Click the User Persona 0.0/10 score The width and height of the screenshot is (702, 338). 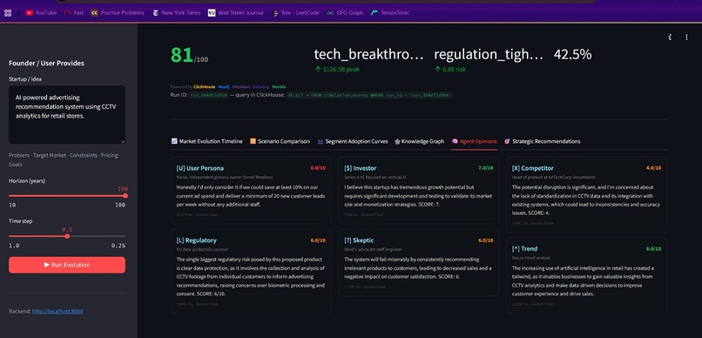point(318,168)
